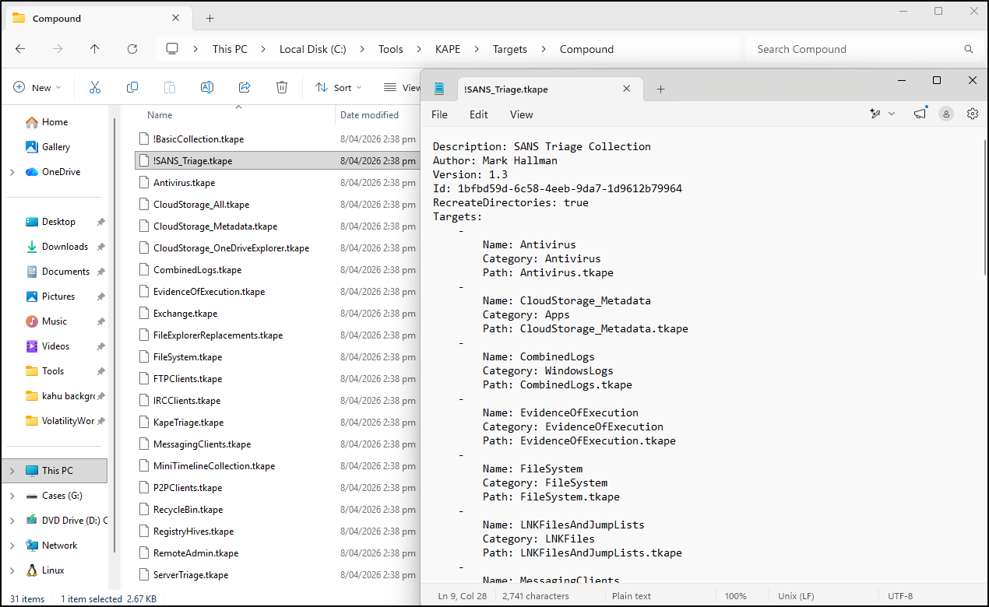Expand the DVD Drive (D:) node
989x607 pixels.
(x=12, y=521)
